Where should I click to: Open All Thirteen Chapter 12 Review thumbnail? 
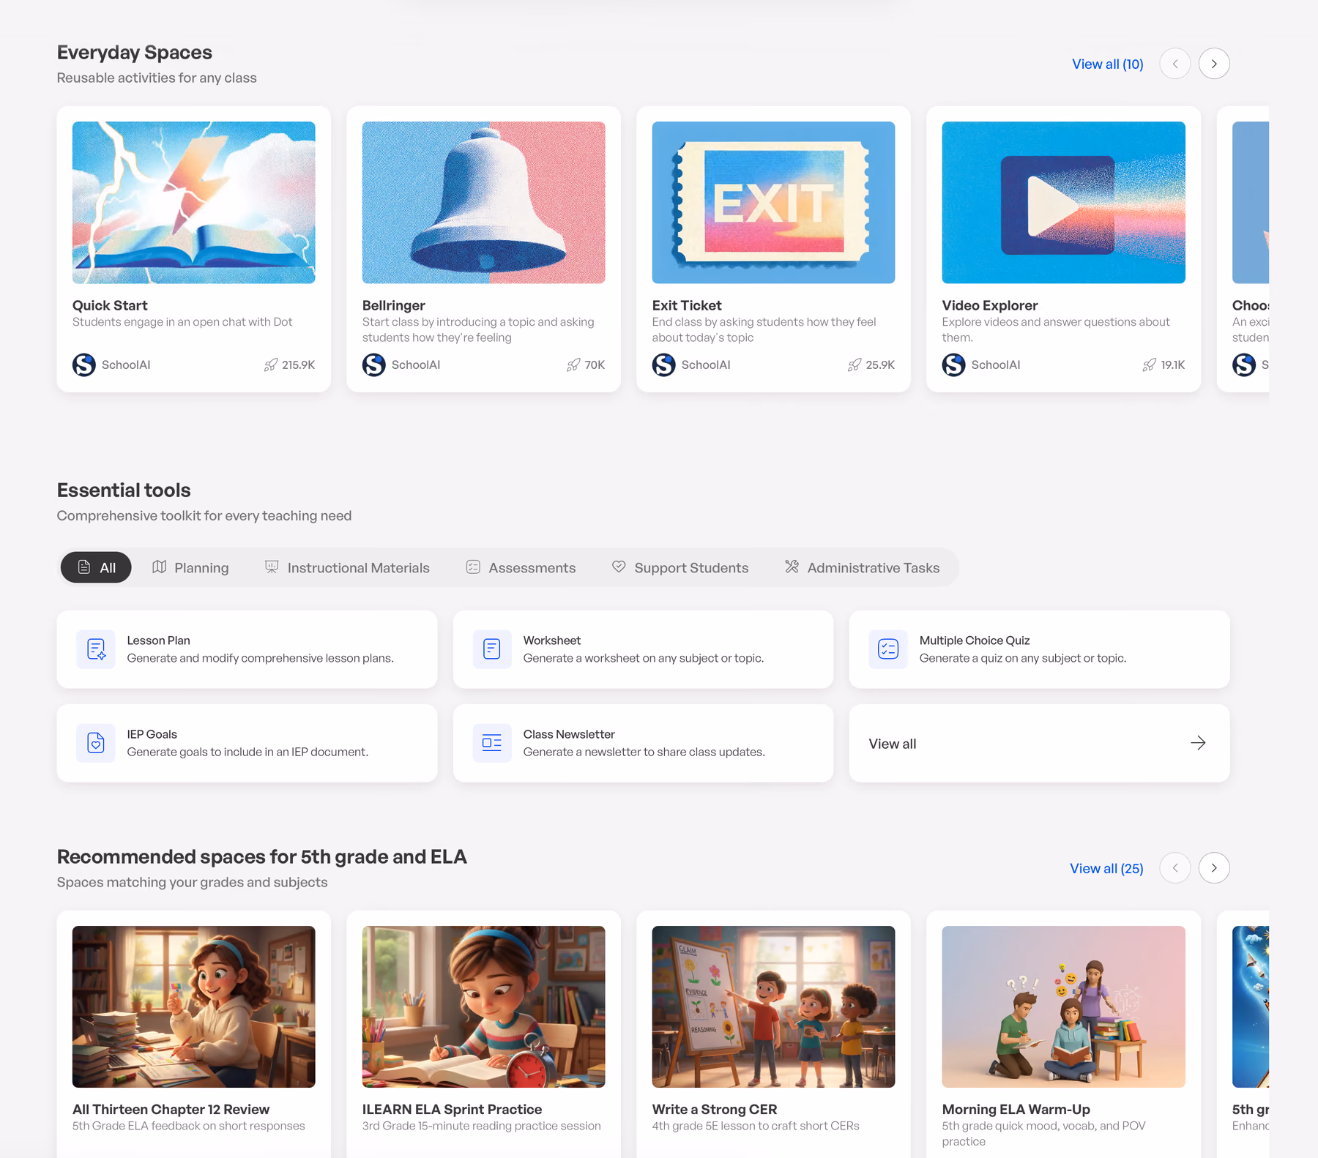pos(194,1006)
